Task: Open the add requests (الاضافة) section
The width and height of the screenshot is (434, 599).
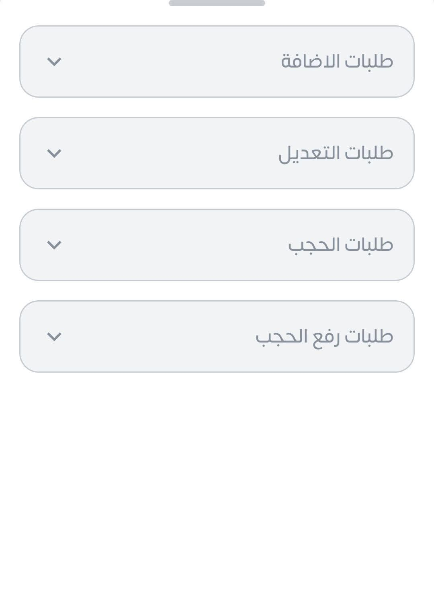Action: point(217,62)
